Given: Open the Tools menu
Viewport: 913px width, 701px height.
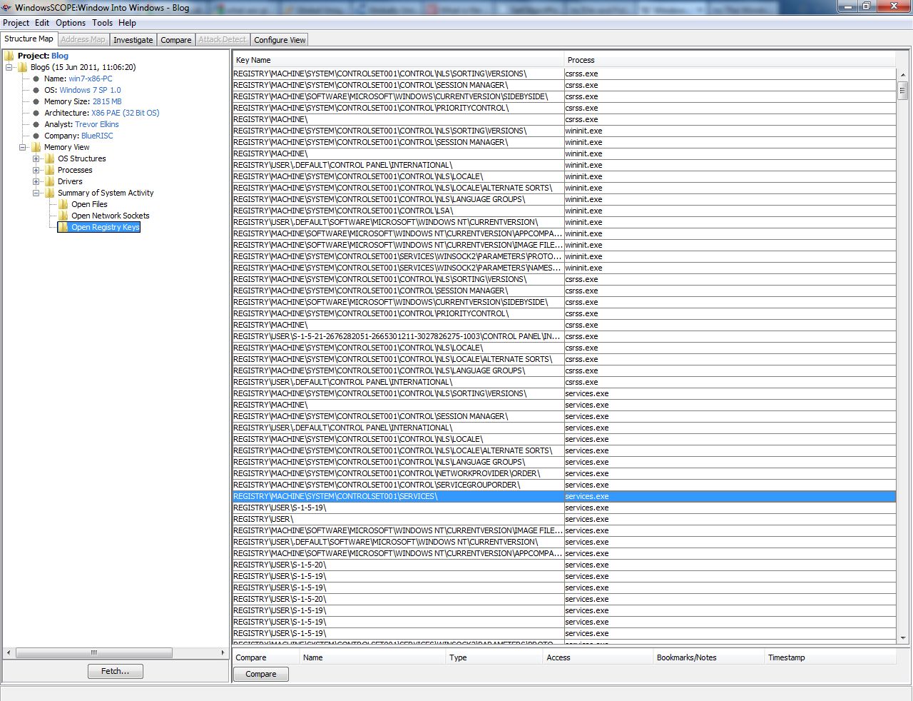Looking at the screenshot, I should click(102, 22).
